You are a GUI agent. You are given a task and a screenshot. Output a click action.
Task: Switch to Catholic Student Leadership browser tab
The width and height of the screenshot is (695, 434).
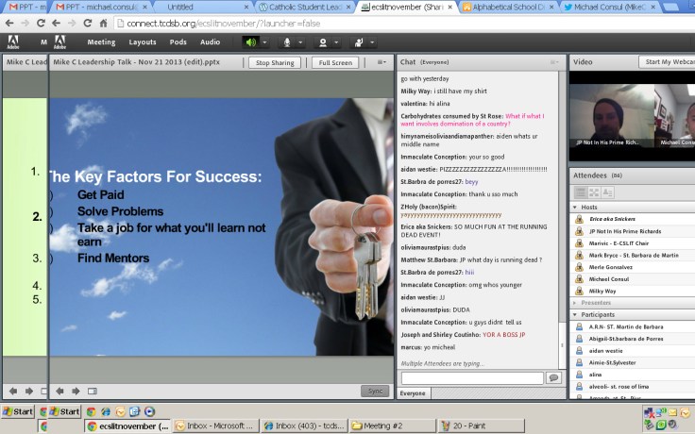[x=305, y=8]
